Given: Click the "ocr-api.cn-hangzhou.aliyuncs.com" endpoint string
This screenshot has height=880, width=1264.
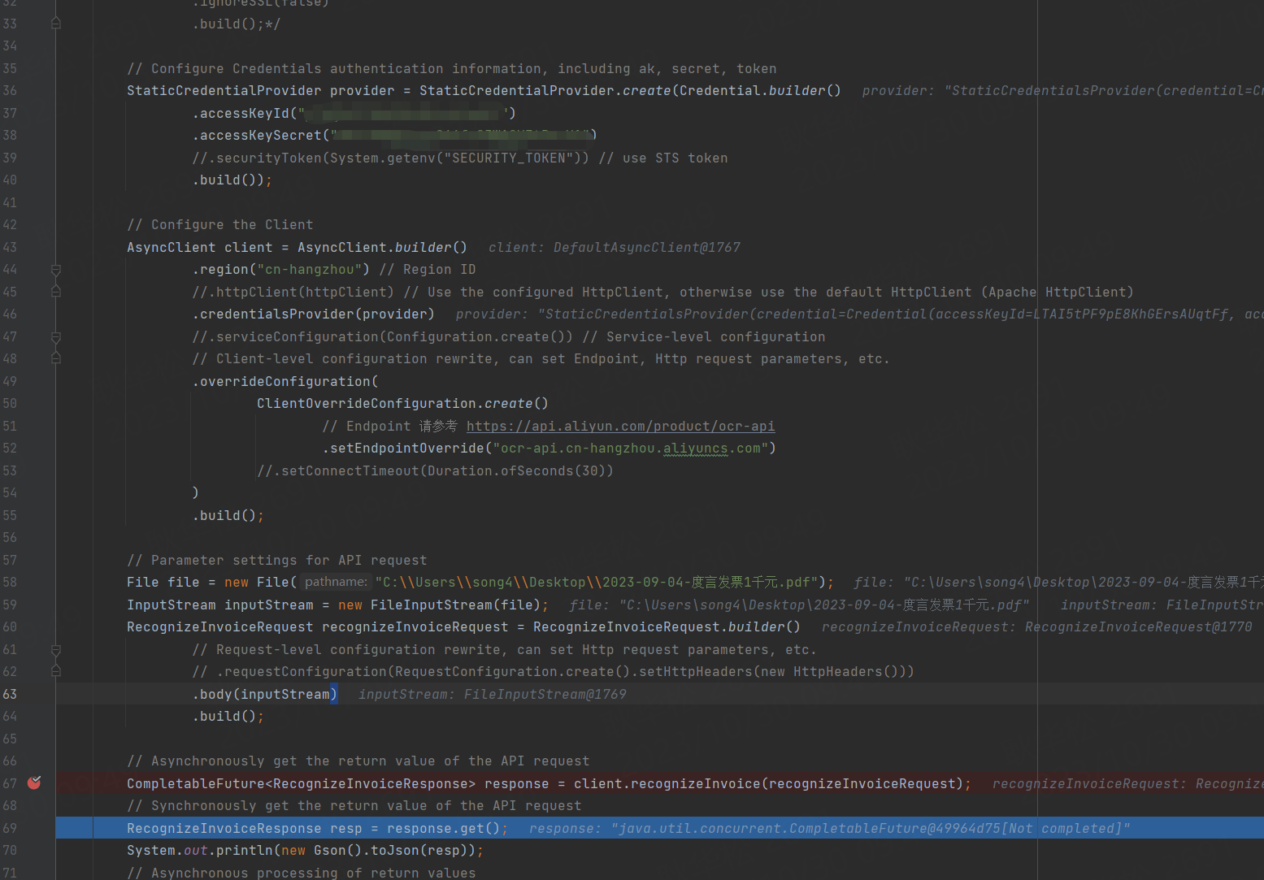Looking at the screenshot, I should tap(631, 448).
